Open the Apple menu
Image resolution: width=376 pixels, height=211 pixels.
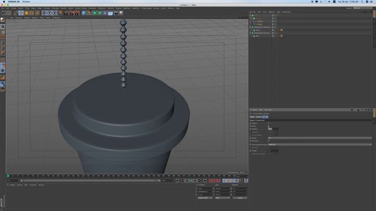click(4, 2)
